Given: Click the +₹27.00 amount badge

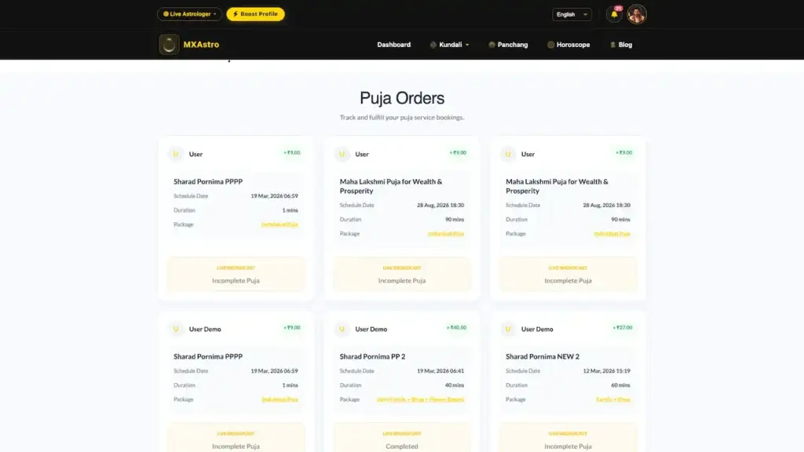Looking at the screenshot, I should coord(622,327).
